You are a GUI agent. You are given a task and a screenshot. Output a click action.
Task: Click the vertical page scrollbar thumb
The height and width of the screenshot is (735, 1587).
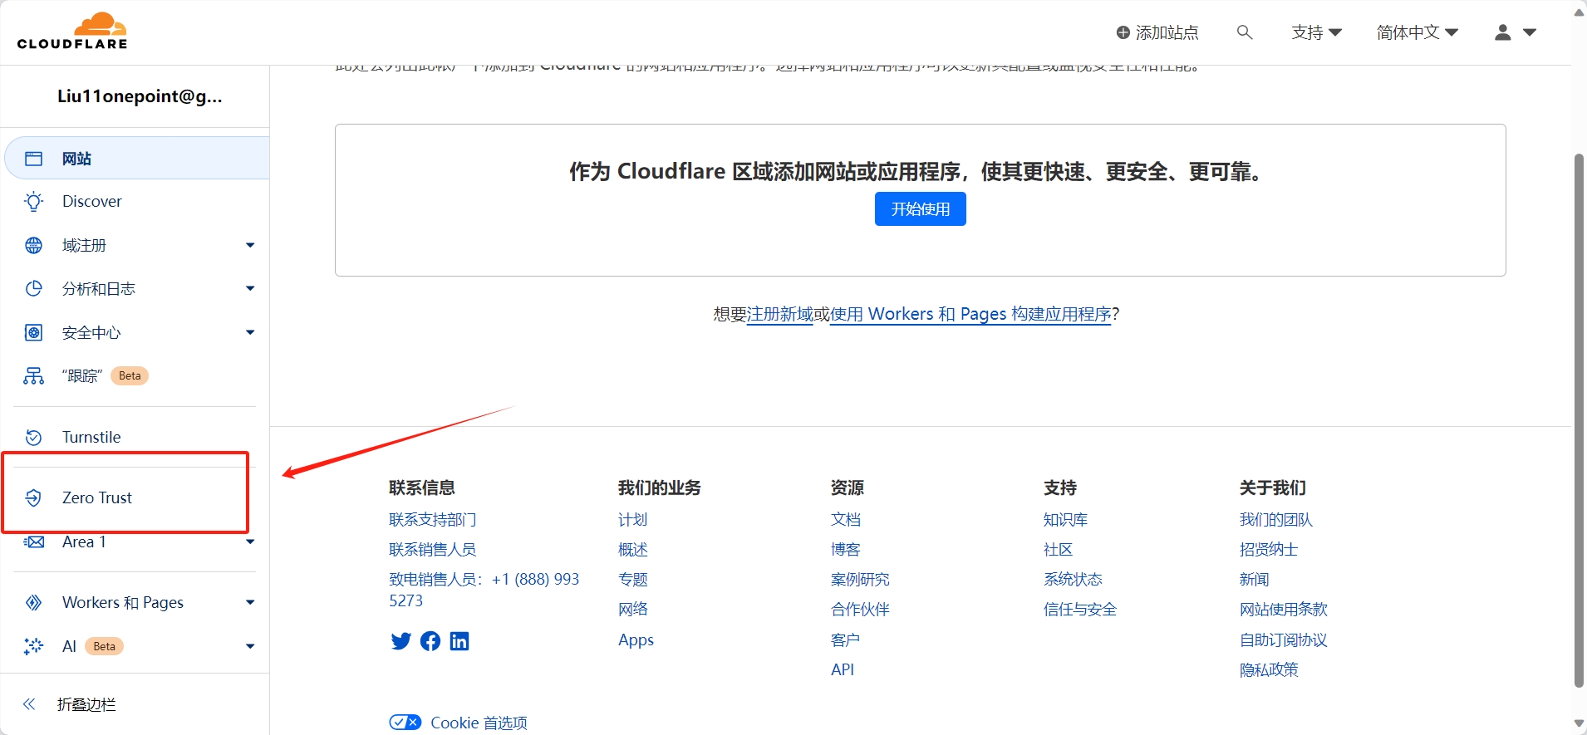click(1580, 419)
